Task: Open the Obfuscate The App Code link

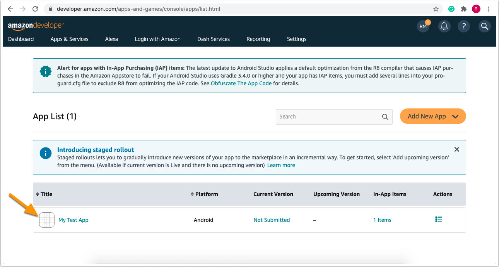Action: [x=241, y=83]
